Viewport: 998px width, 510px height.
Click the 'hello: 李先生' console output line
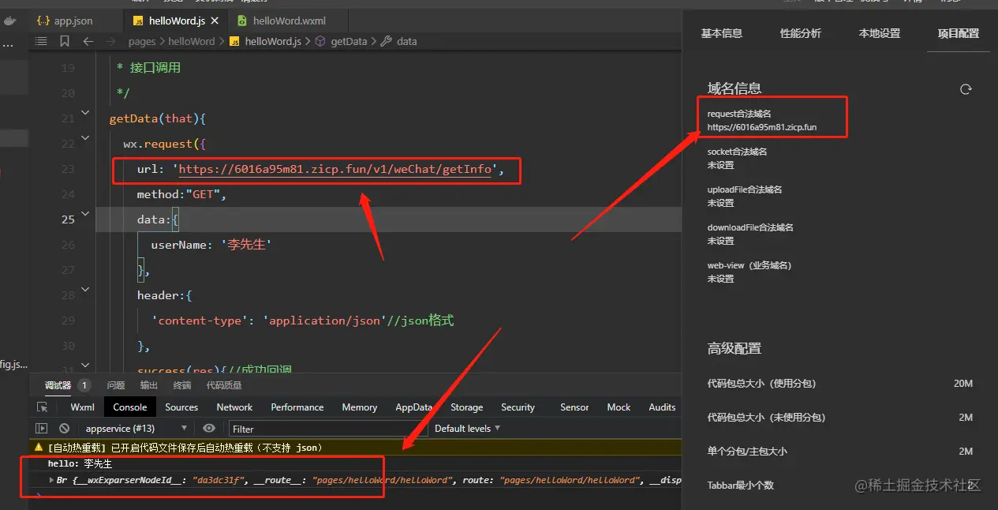pyautogui.click(x=80, y=464)
